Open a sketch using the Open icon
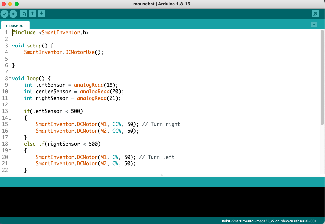Viewport: 325px width, 224px height. coord(32,14)
